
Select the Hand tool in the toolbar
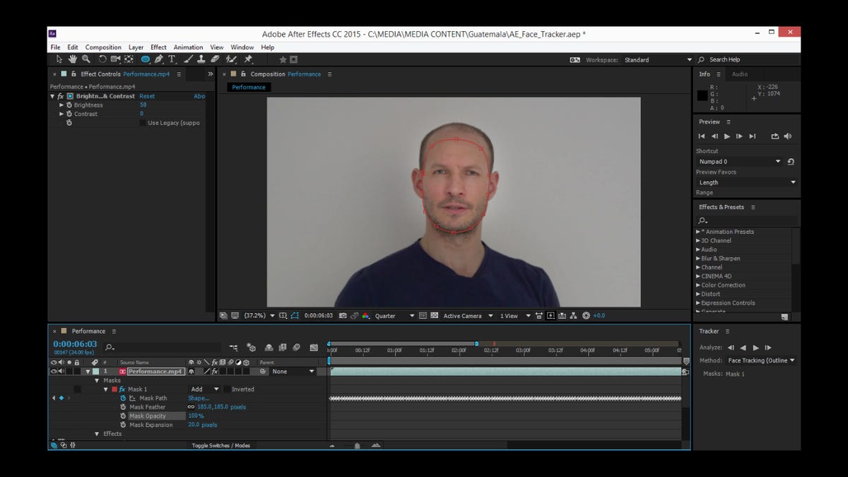(72, 59)
